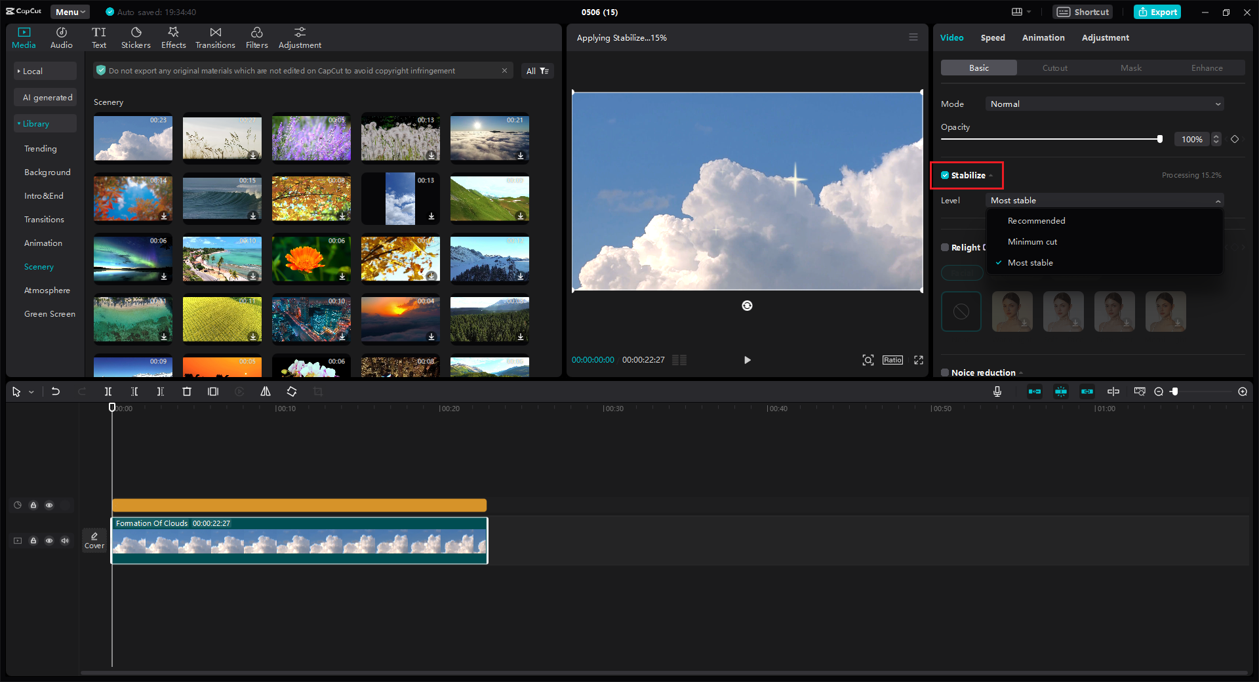Click the Mirror (flip horizontal) icon
1259x682 pixels.
point(266,391)
